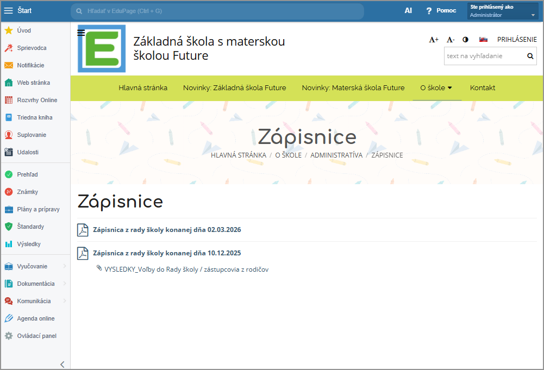The image size is (544, 370).
Task: Go to Hlavná stránka in navigation bar
Action: (143, 88)
